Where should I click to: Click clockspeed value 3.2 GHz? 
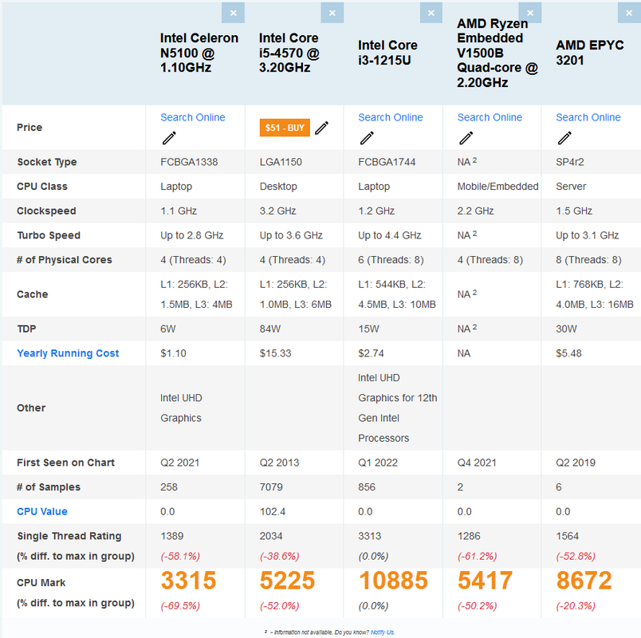(x=277, y=211)
